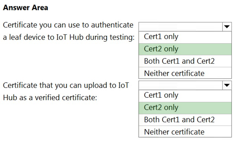Select 'Cert1 only' for leaf device authentication
The height and width of the screenshot is (141, 242).
185,37
